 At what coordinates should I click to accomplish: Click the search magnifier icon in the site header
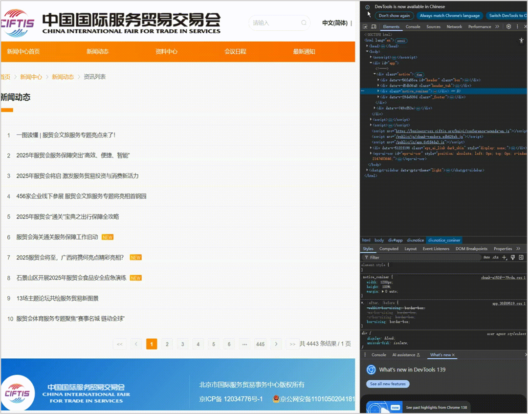(304, 23)
